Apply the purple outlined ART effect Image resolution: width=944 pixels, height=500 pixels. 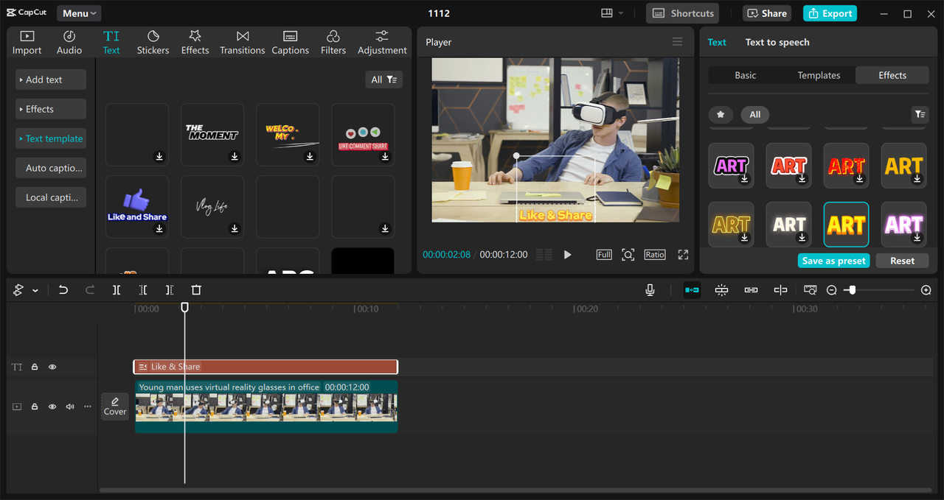coord(731,166)
